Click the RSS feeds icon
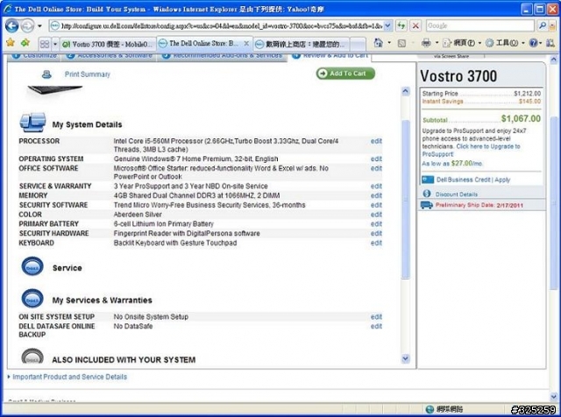The width and height of the screenshot is (561, 417). click(x=401, y=43)
